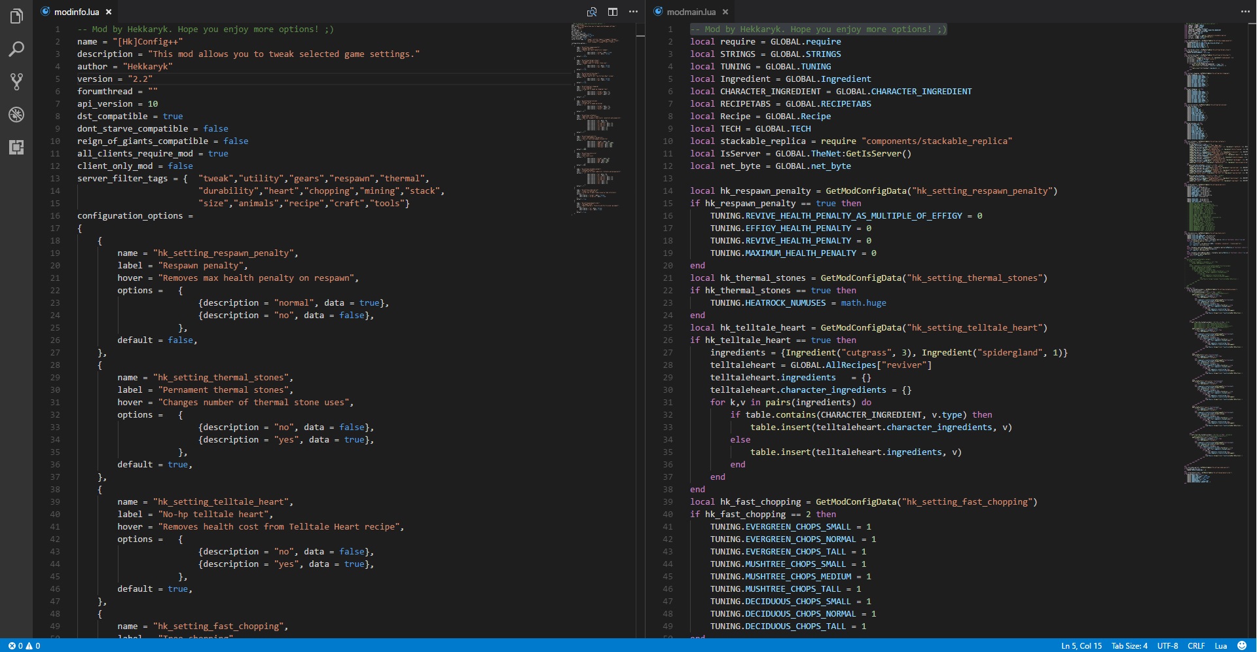Open the Search view in activity bar
Screen dimensions: 1257x652
click(x=16, y=49)
